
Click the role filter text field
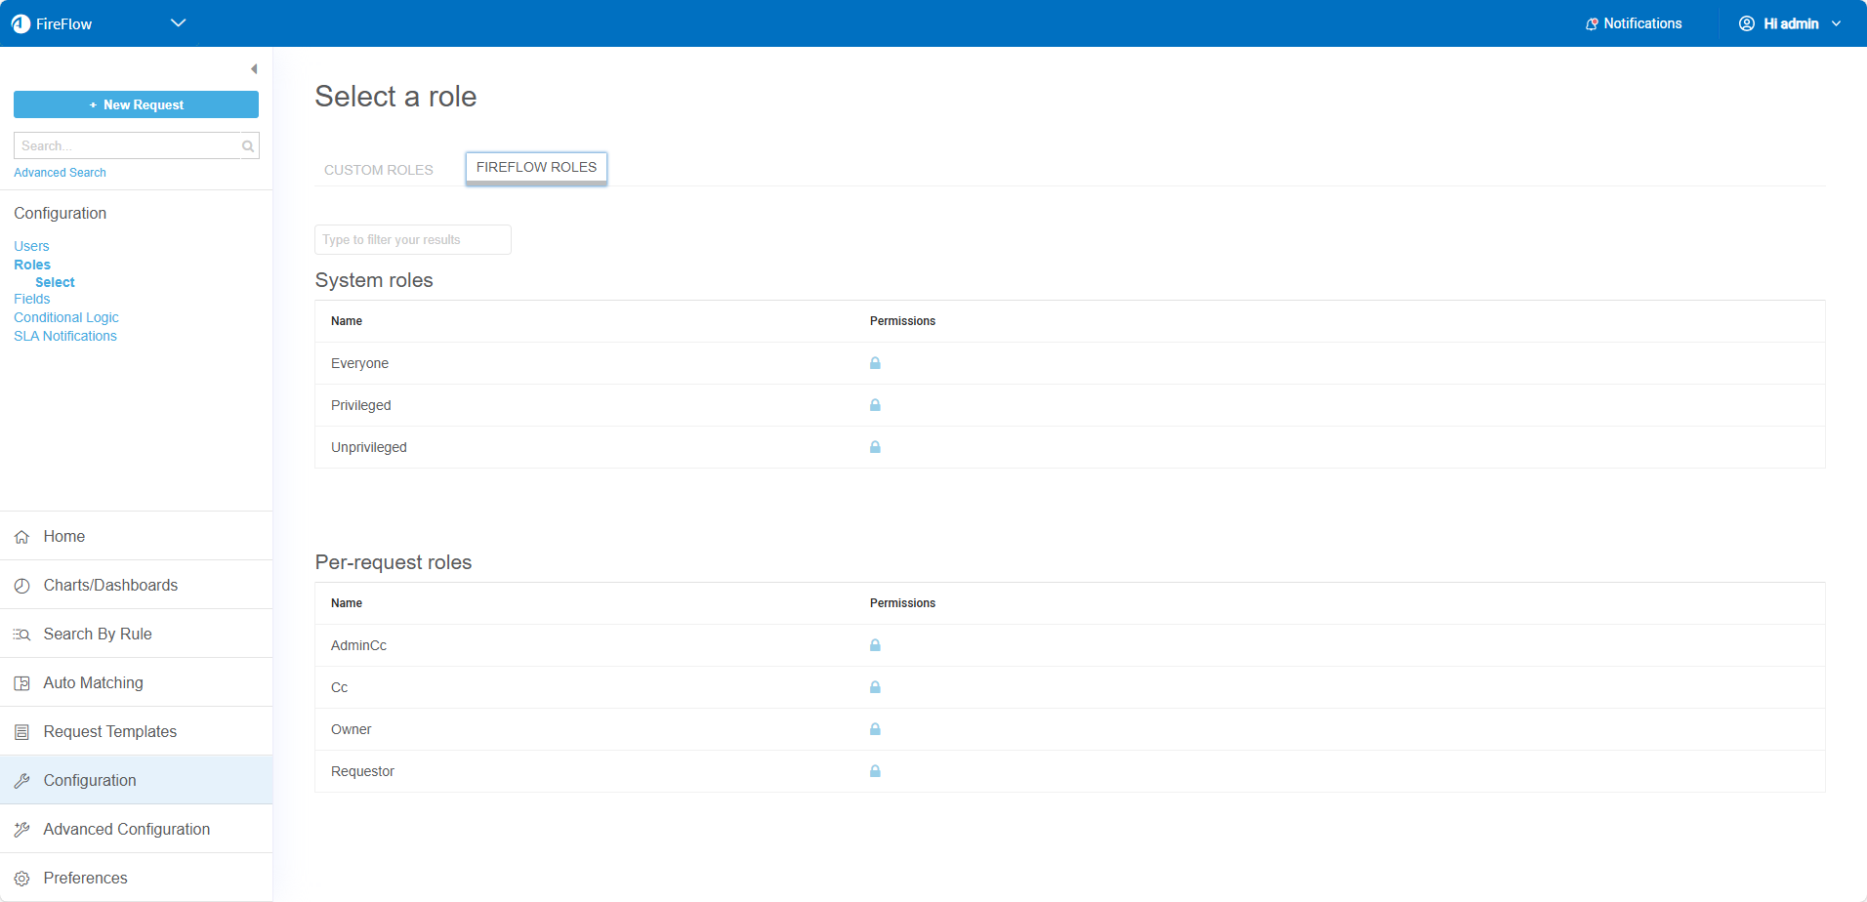click(412, 240)
